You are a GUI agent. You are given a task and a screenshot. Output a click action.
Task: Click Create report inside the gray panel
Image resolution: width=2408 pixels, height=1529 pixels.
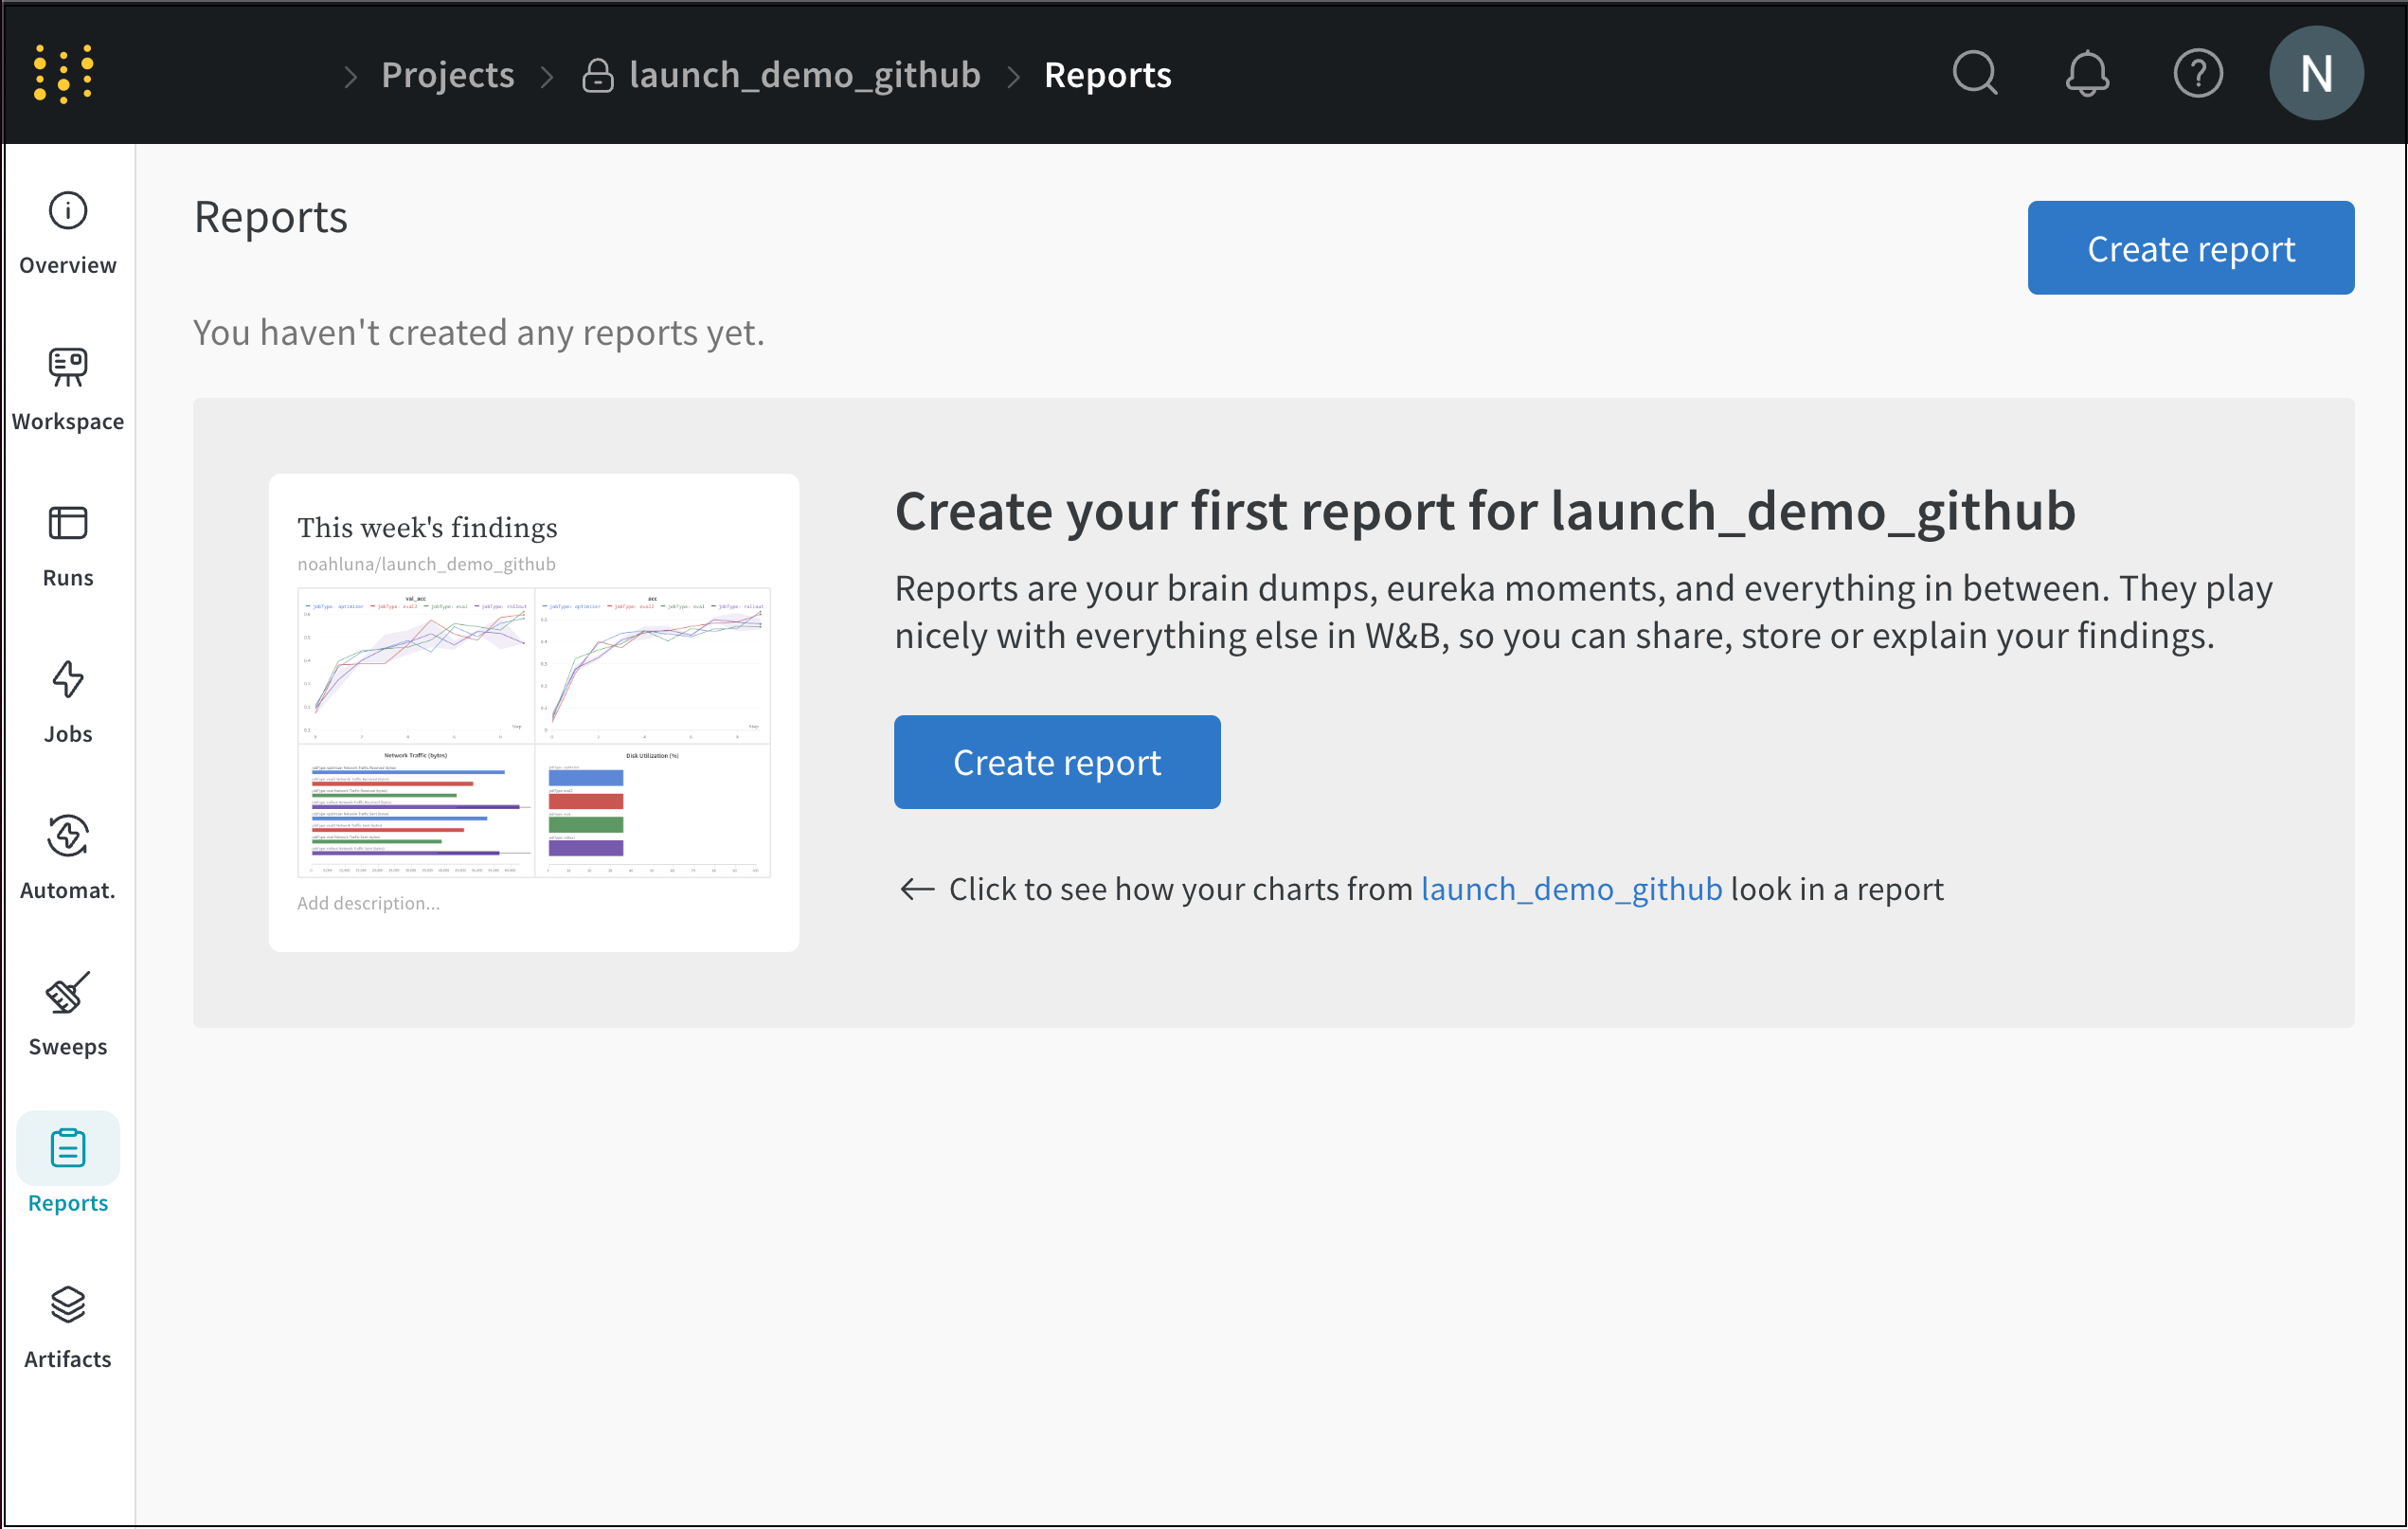coord(1057,762)
